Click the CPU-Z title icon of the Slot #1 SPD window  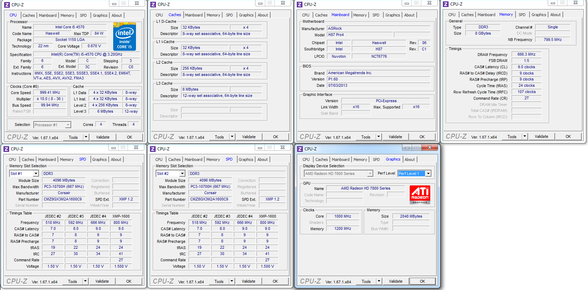pyautogui.click(x=6, y=149)
